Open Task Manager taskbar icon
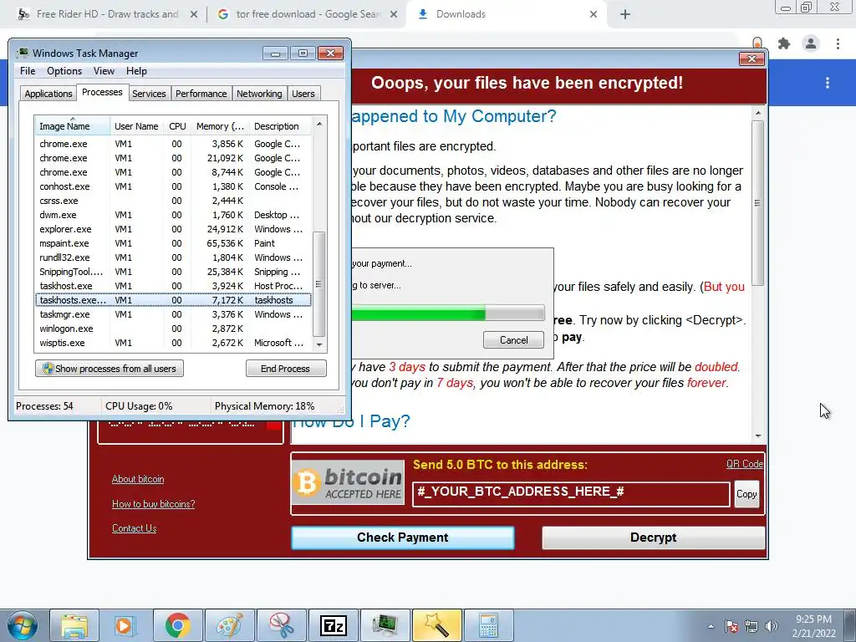 click(385, 625)
